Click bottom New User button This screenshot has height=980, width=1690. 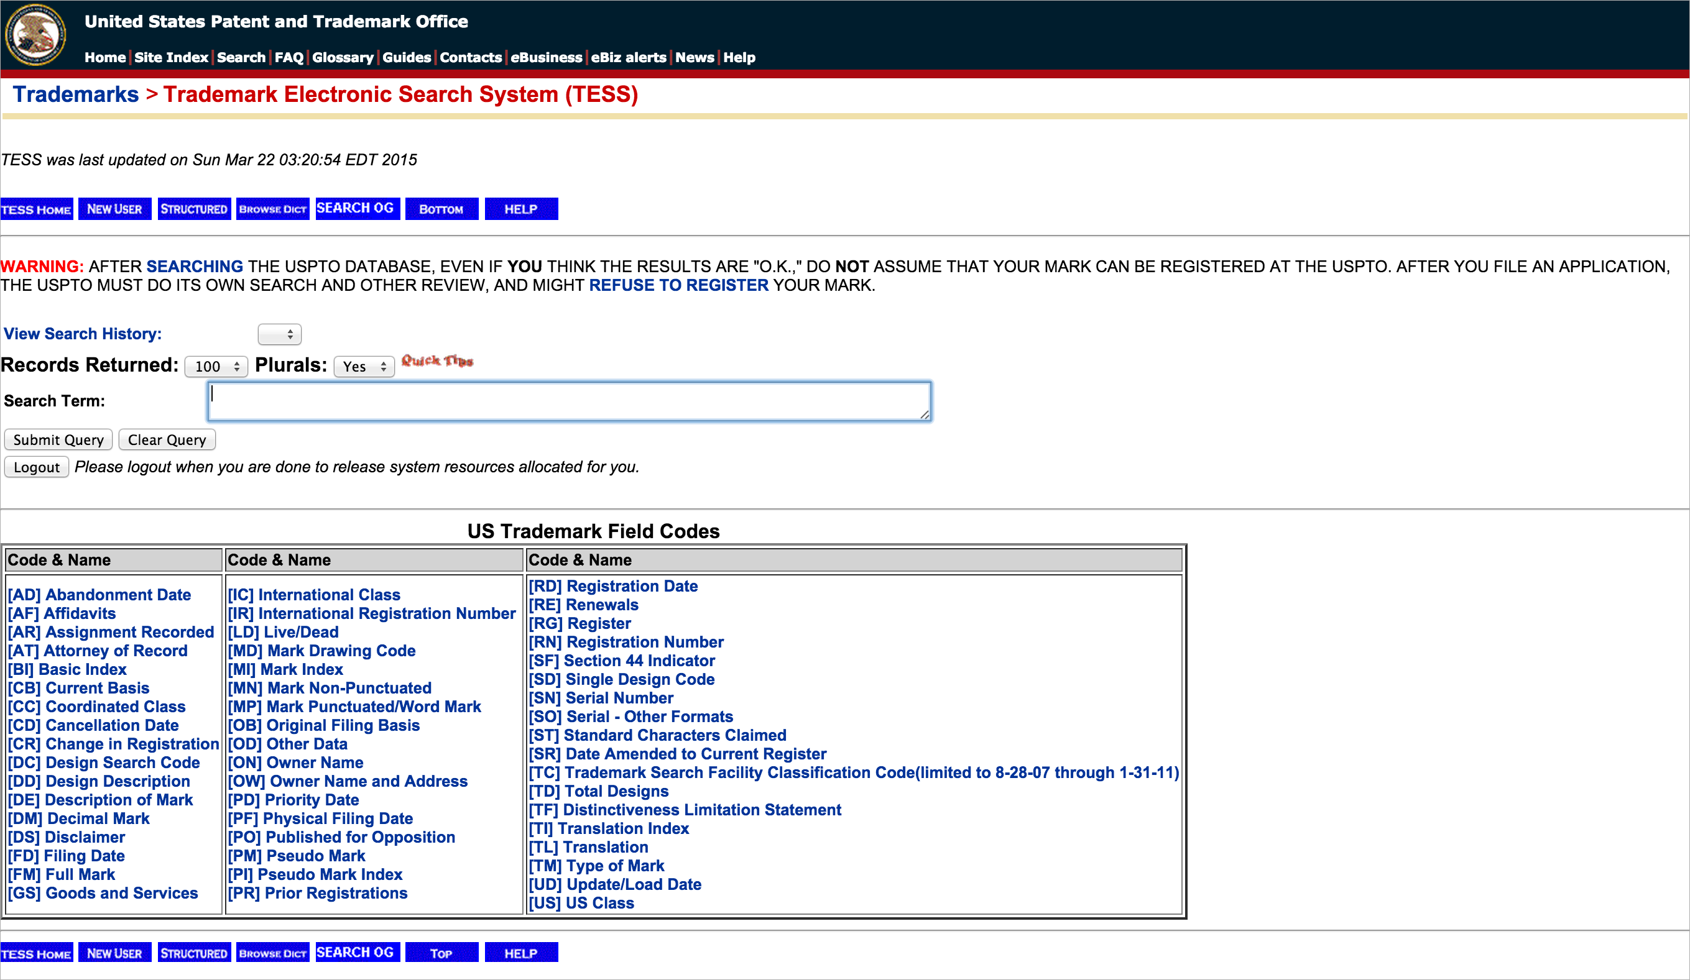[x=114, y=953]
